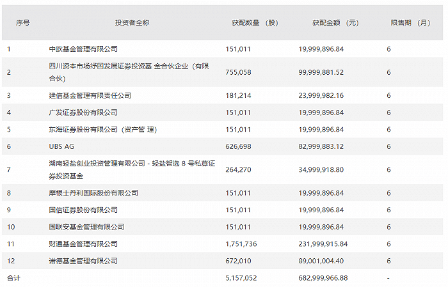Click the lock-up period 6 for UBS AG
The height and width of the screenshot is (287, 448).
(x=388, y=146)
